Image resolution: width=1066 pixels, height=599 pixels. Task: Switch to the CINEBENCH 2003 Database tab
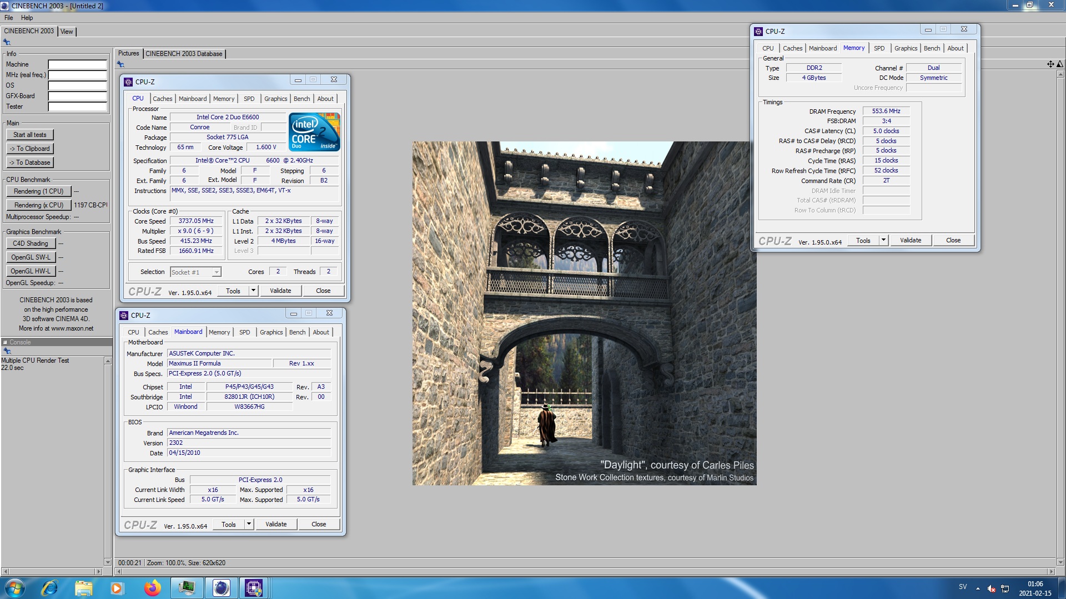click(x=184, y=54)
